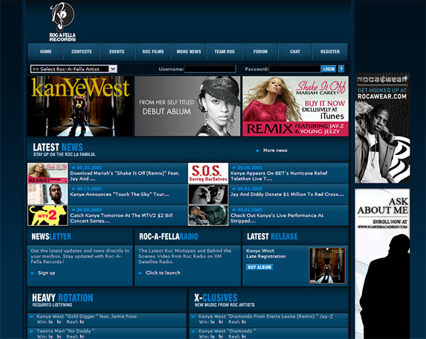Viewport: 426px width, 339px height.
Task: Open the Chat page
Action: coord(295,52)
